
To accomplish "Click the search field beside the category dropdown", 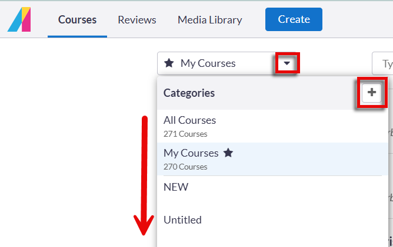I will click(x=382, y=63).
